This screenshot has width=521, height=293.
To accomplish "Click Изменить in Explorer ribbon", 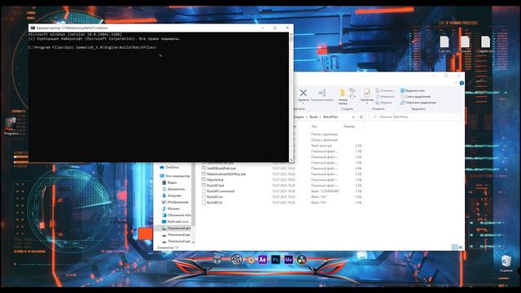I will coord(385,97).
